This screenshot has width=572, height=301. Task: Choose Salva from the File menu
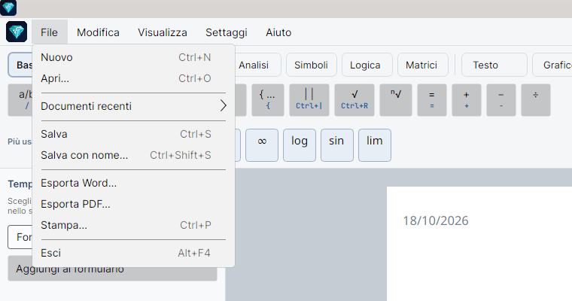click(x=133, y=134)
